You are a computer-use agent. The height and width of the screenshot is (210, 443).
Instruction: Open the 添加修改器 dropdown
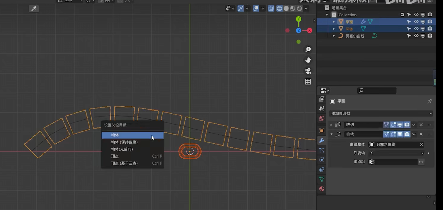(x=381, y=113)
